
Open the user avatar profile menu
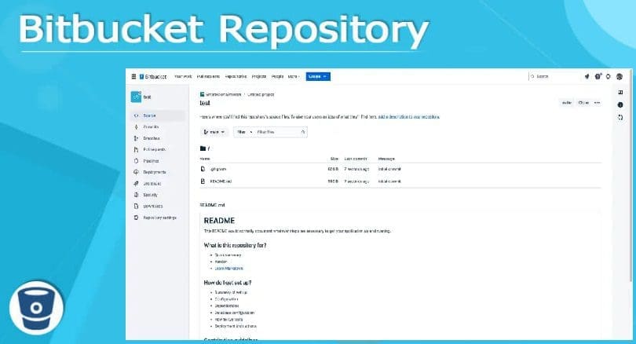click(620, 76)
